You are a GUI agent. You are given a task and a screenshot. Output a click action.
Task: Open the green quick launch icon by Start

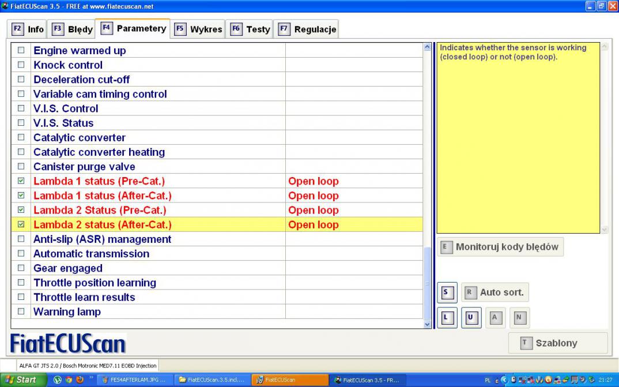[x=58, y=380]
